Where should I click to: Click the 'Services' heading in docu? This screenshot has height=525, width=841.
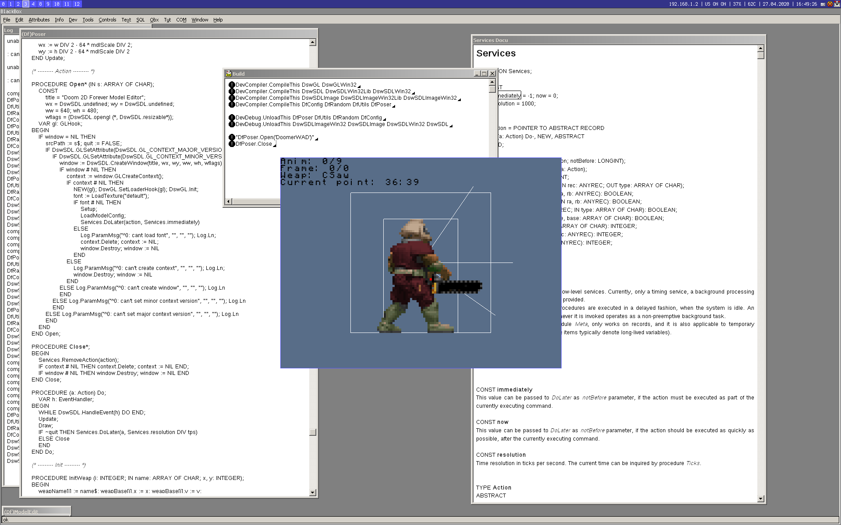[496, 53]
